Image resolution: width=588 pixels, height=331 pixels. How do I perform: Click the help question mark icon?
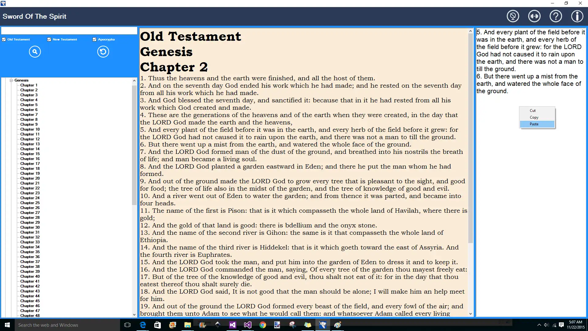pos(556,16)
